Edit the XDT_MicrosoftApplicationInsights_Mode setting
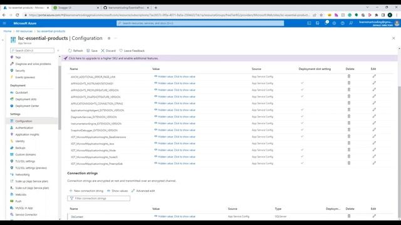 374,150
